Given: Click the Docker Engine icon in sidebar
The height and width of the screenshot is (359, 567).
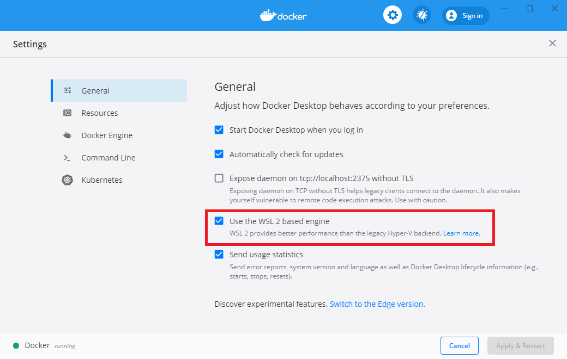Looking at the screenshot, I should [x=67, y=135].
